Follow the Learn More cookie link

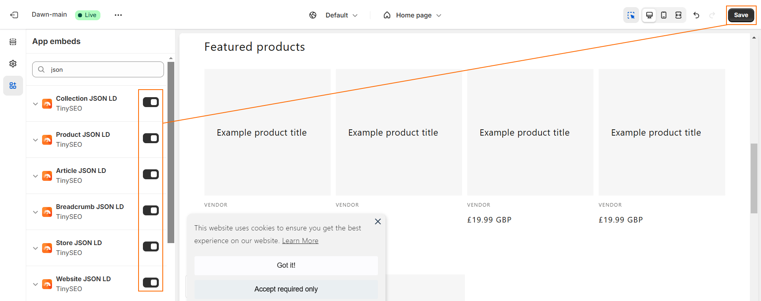300,241
